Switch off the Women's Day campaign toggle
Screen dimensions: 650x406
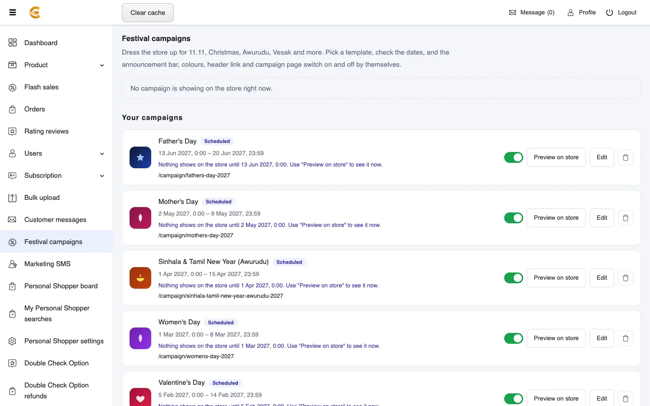[x=514, y=338]
